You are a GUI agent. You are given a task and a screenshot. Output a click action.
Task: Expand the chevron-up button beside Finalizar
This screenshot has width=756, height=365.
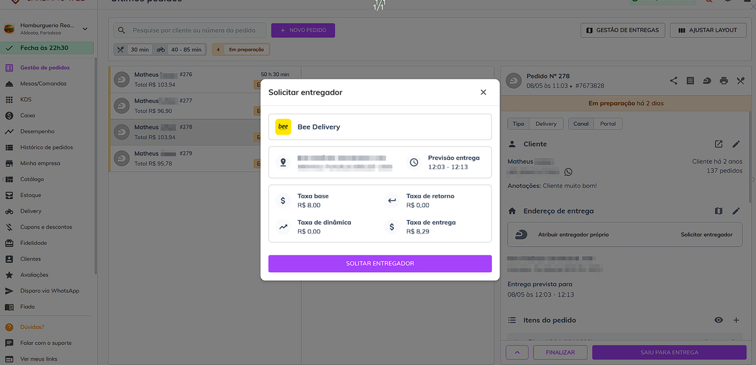517,352
